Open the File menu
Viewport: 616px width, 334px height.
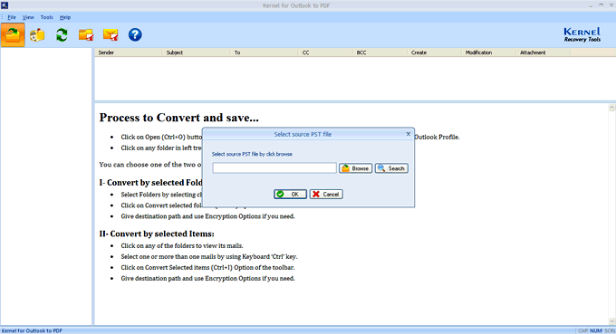pyautogui.click(x=12, y=17)
